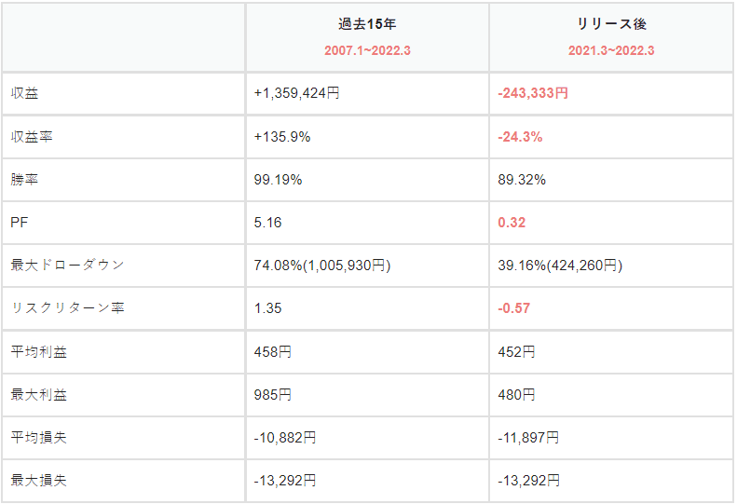Select the red 0.32 PF value
737x504 pixels.
[512, 223]
